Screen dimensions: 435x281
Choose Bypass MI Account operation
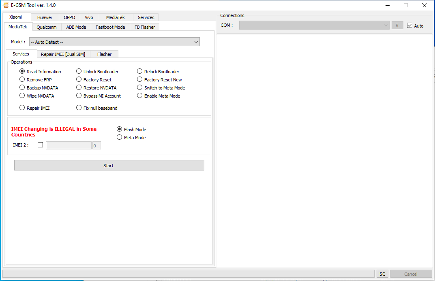click(79, 96)
